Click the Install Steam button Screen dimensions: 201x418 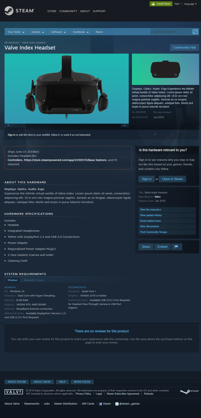pos(161,4)
